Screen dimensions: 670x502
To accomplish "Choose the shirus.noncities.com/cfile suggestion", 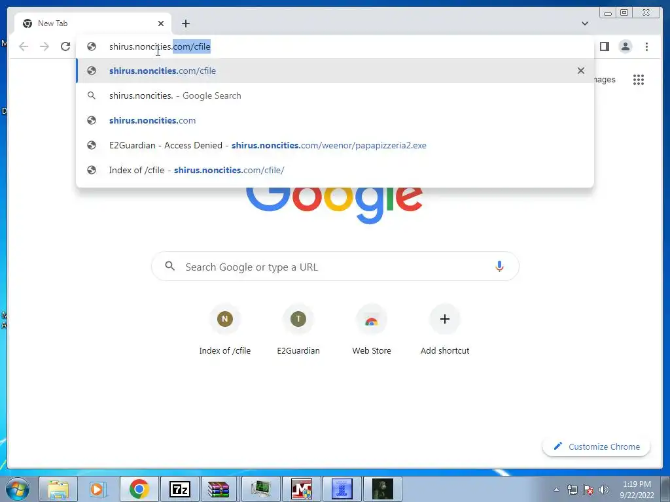I will click(x=334, y=71).
